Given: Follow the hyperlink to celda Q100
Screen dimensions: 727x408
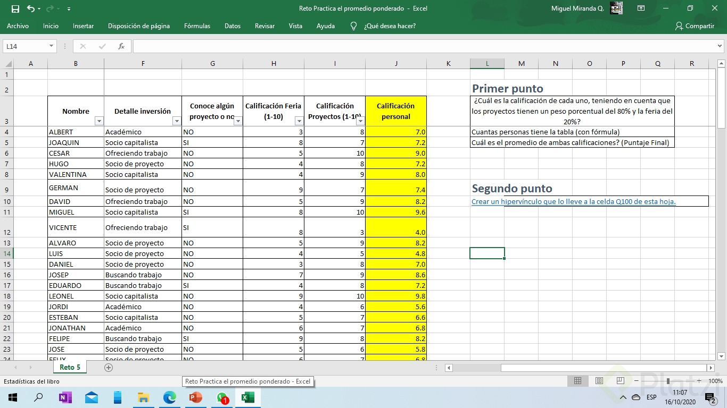Looking at the screenshot, I should (574, 201).
